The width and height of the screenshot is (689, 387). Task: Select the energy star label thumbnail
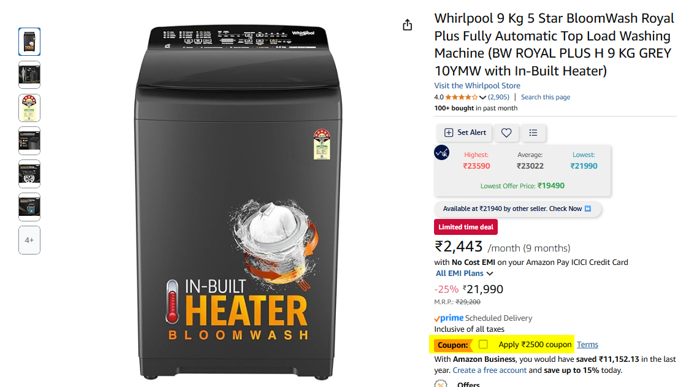click(x=29, y=108)
